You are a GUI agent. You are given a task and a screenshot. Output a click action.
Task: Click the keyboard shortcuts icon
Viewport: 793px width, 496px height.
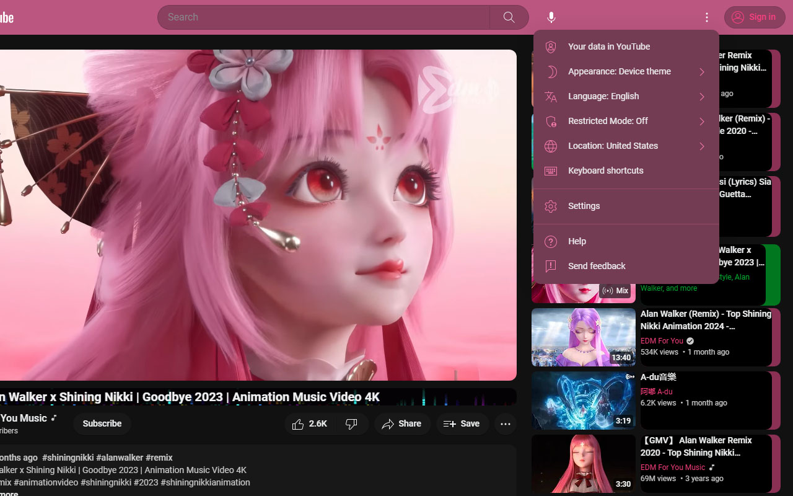pyautogui.click(x=551, y=171)
